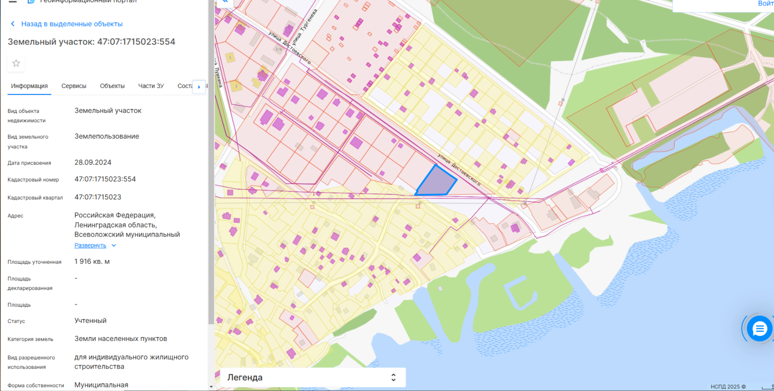Open the Части ЗУ tab
Viewport: 774px width, 391px height.
click(151, 86)
